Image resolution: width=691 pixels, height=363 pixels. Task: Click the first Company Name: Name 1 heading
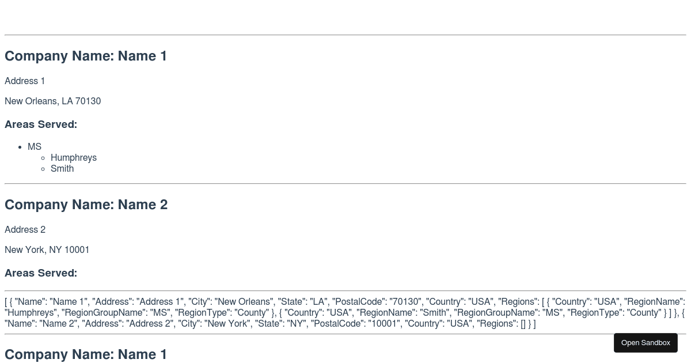pos(86,56)
